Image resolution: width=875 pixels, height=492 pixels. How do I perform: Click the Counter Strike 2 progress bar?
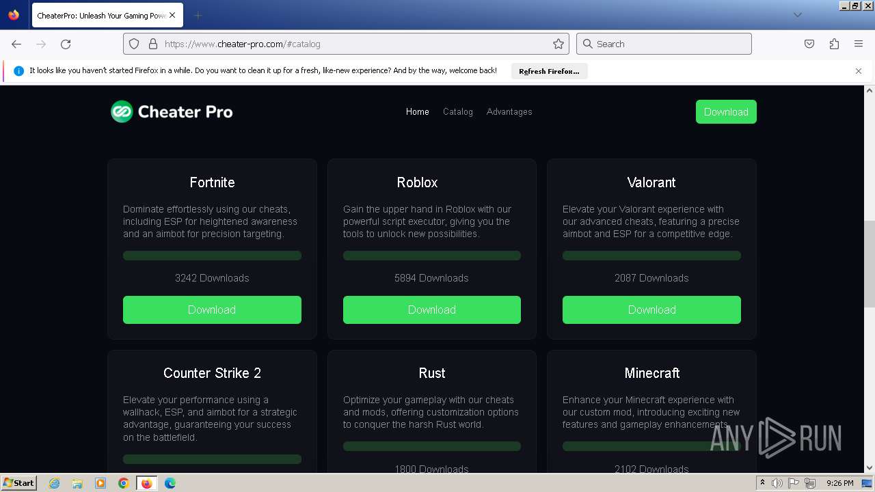[212, 459]
